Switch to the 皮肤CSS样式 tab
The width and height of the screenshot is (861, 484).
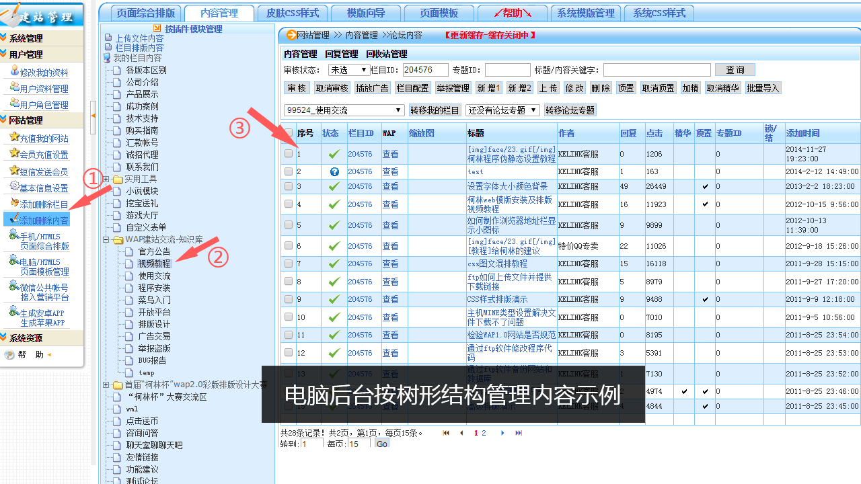tap(292, 13)
